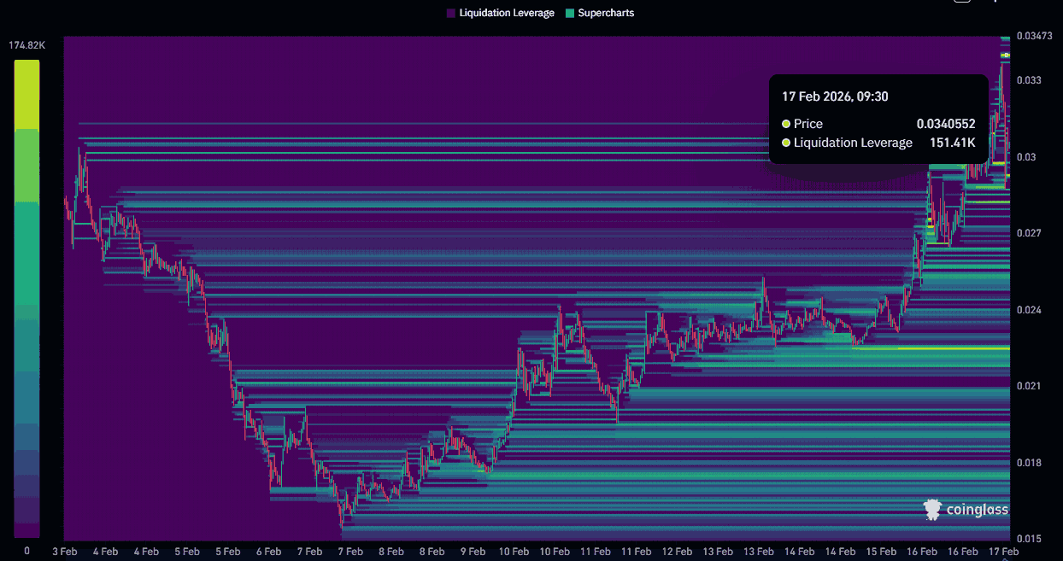Click the 0.033 price axis label
The width and height of the screenshot is (1063, 561).
(1029, 80)
